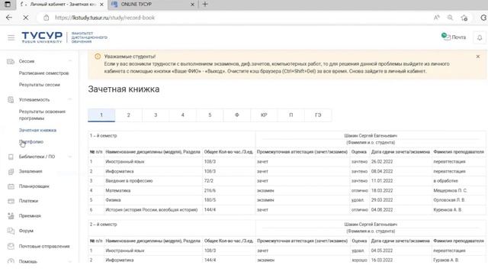
Task: Open Зачетная книжка sidebar link
Action: (37, 130)
